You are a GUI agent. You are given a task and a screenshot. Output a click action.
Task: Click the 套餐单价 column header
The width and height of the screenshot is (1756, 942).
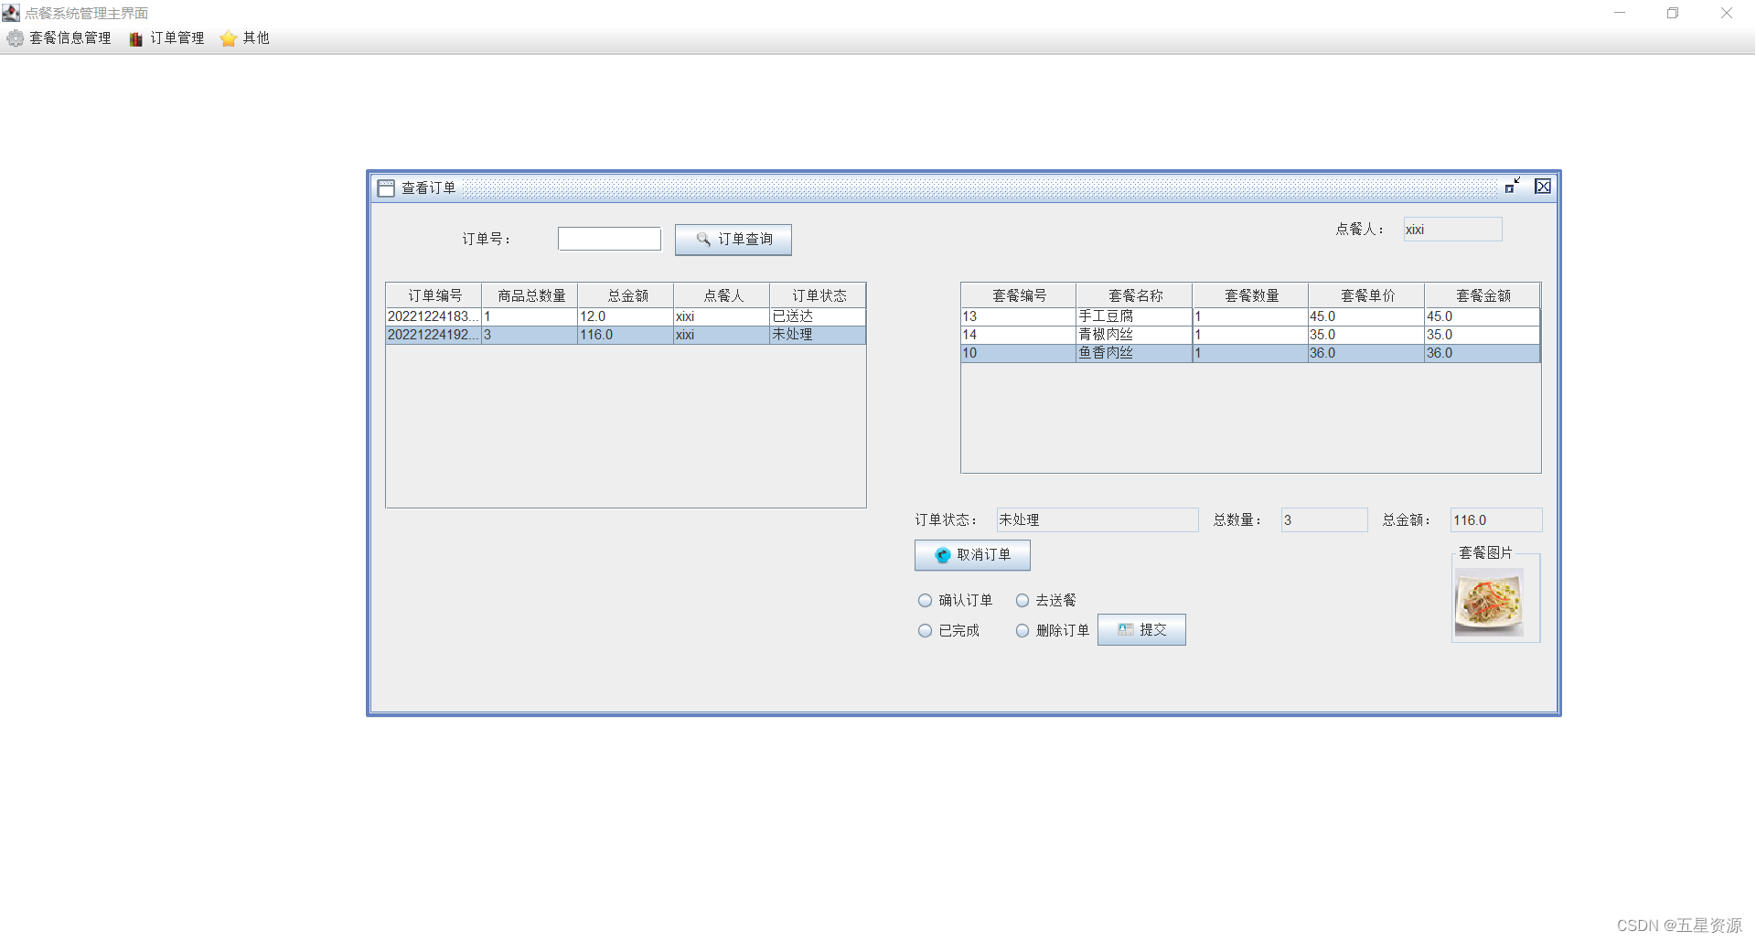pyautogui.click(x=1367, y=295)
